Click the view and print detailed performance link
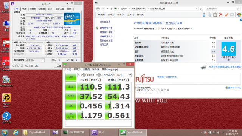This screenshot has width=242, height=136. (x=225, y=67)
